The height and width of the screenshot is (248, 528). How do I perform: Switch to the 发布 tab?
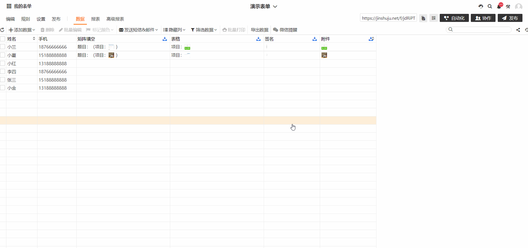click(x=56, y=19)
